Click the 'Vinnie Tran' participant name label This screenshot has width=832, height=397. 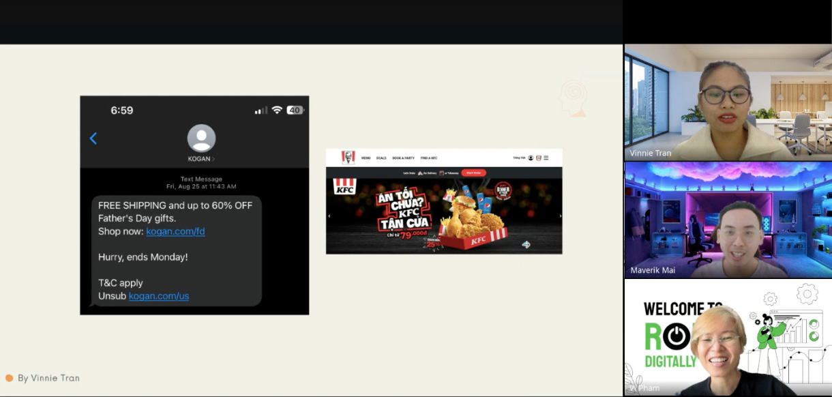649,153
